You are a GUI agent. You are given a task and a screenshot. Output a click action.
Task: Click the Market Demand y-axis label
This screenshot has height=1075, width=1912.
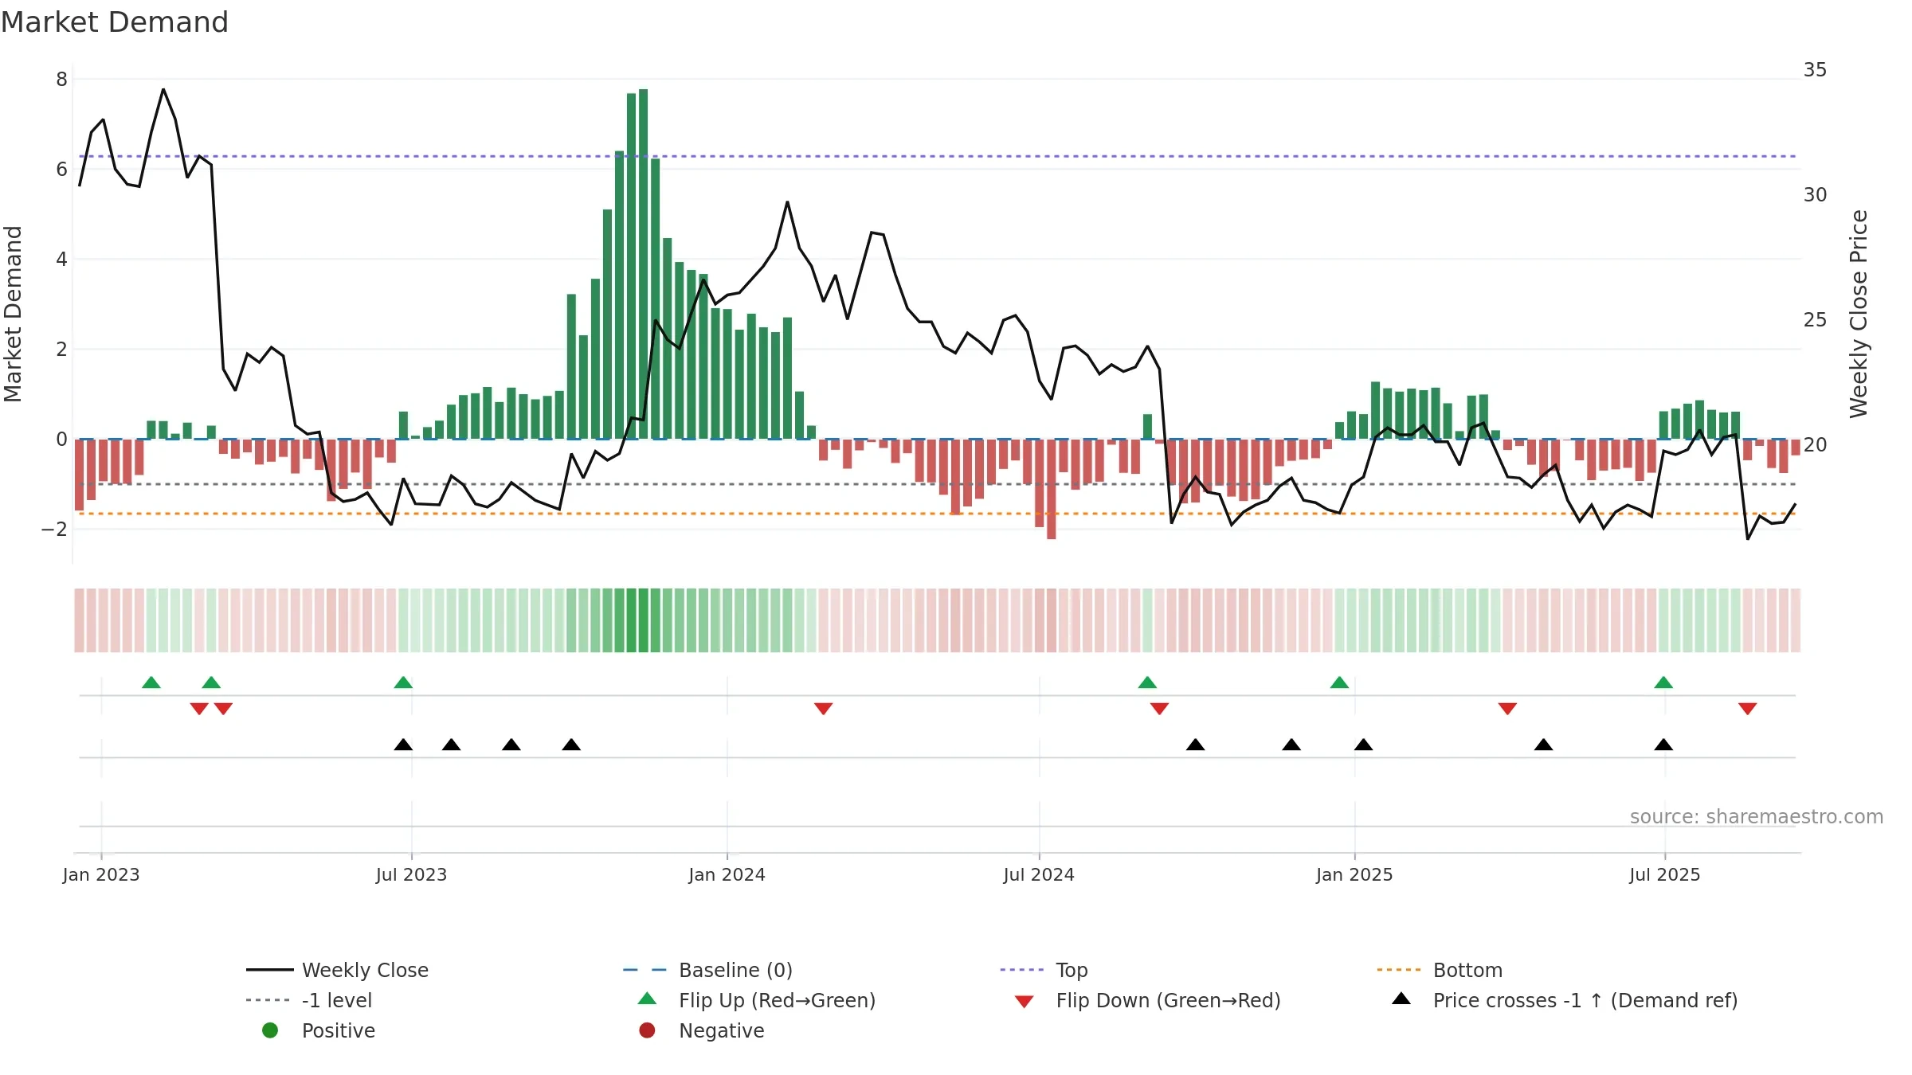pyautogui.click(x=13, y=314)
